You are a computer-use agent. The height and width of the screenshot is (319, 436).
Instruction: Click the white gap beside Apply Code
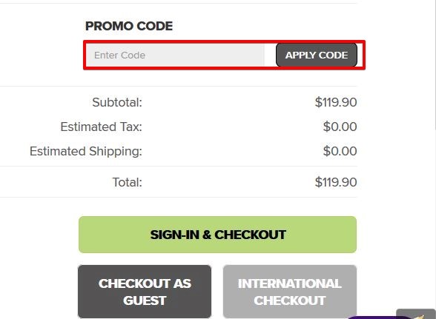coord(270,55)
